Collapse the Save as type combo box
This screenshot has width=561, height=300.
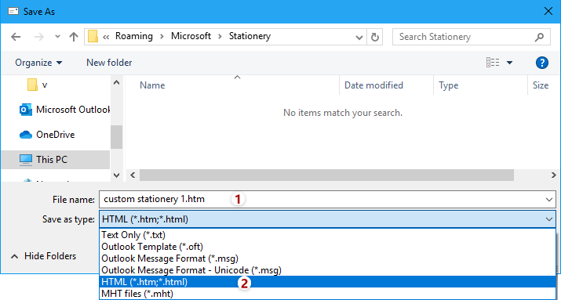click(327, 219)
